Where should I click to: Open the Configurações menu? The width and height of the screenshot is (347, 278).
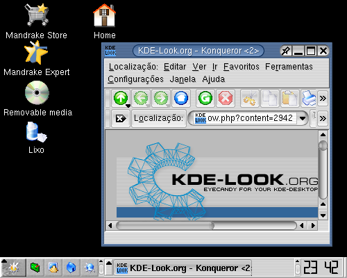[x=135, y=79]
